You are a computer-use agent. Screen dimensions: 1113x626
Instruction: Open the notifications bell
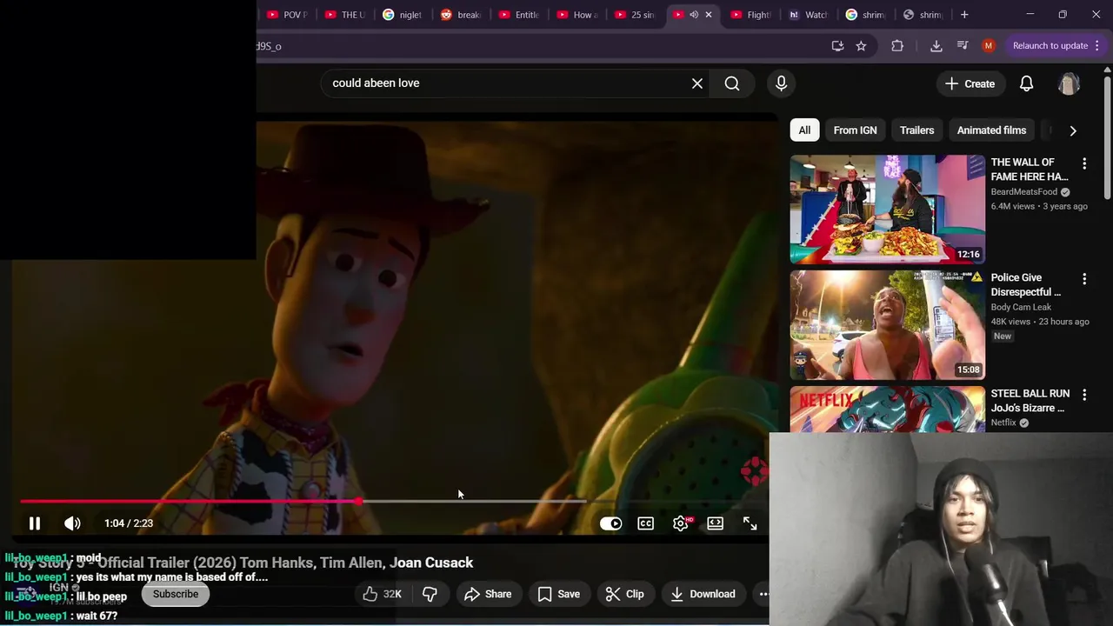click(1026, 83)
